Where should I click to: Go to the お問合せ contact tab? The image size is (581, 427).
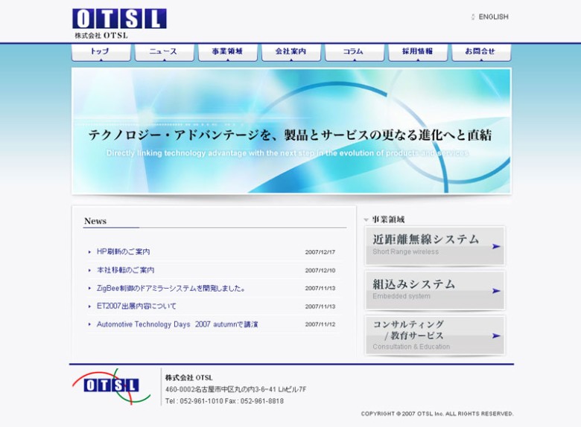click(x=480, y=52)
